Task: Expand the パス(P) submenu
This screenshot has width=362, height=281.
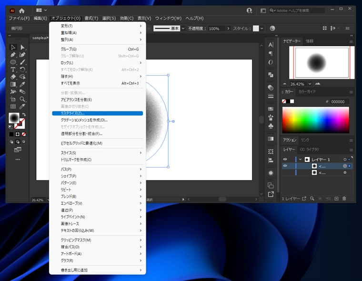Action: [x=98, y=169]
